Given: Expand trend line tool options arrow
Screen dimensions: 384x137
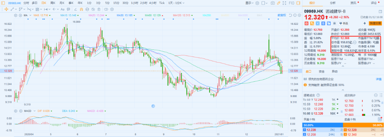Looking at the screenshot, I should [16, 9].
